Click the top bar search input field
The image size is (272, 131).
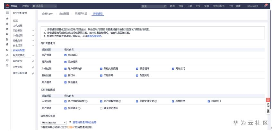pos(152,6)
